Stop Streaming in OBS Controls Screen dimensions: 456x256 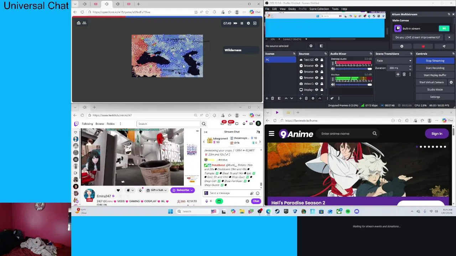tap(435, 61)
